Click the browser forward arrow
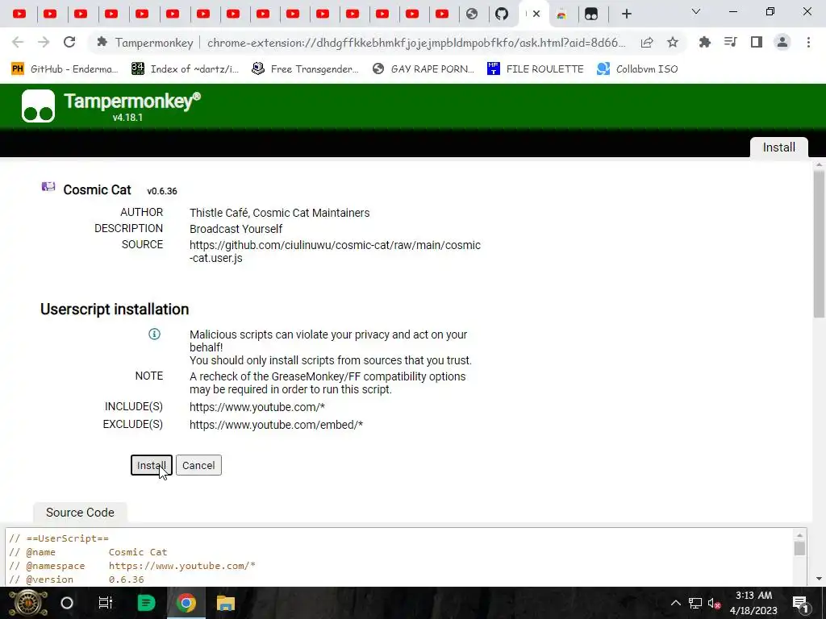The image size is (826, 619). click(x=44, y=42)
